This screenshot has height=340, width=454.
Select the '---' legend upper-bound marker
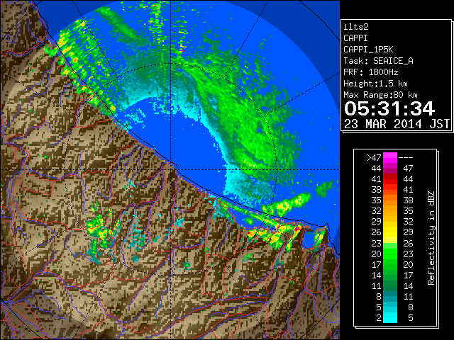[x=406, y=157]
